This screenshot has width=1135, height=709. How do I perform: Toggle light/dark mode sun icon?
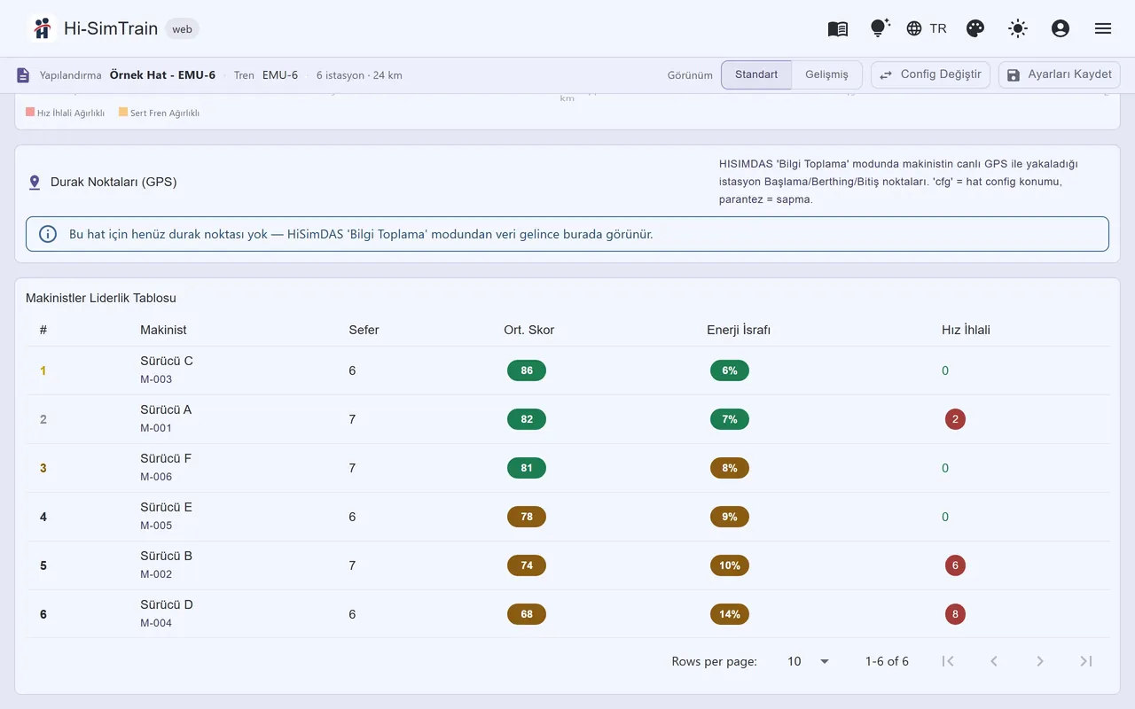tap(1018, 28)
